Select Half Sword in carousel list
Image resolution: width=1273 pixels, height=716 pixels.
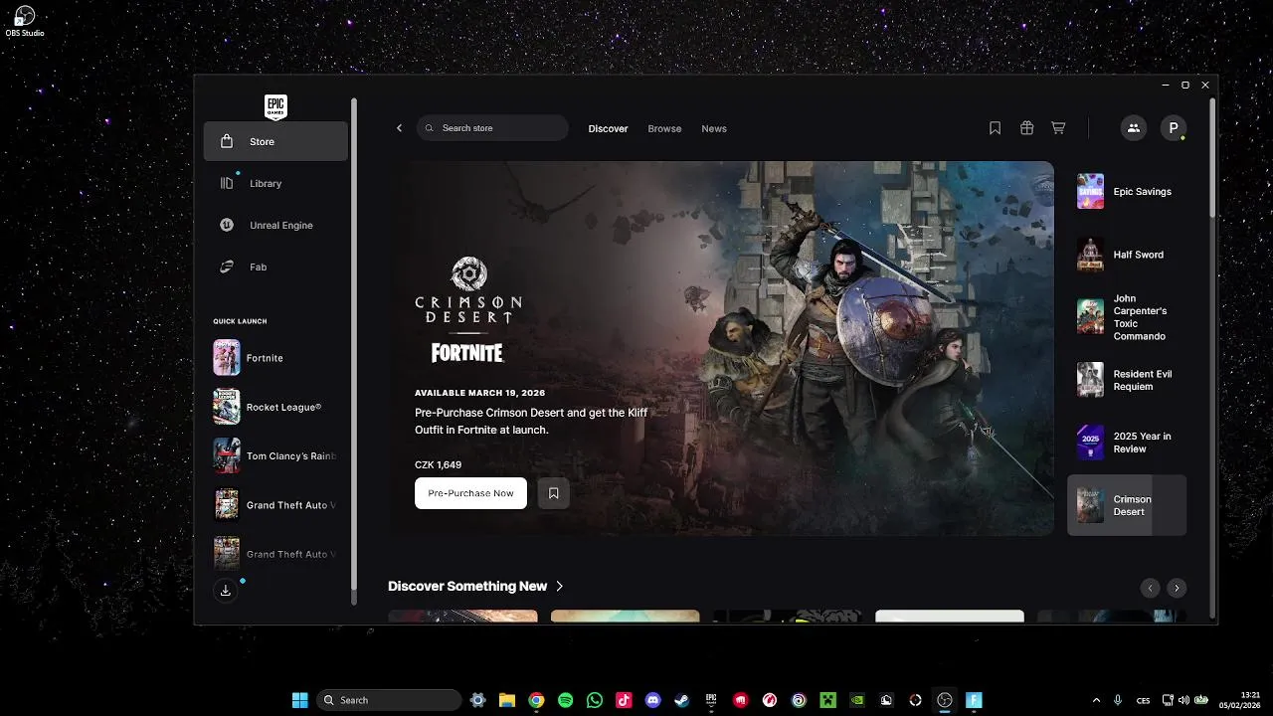click(1127, 255)
